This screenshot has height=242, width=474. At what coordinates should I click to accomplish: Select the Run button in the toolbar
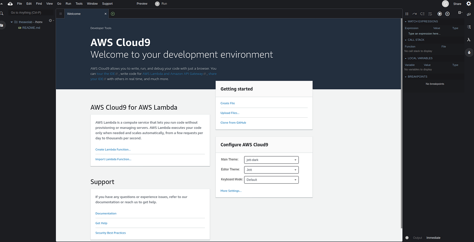click(161, 4)
